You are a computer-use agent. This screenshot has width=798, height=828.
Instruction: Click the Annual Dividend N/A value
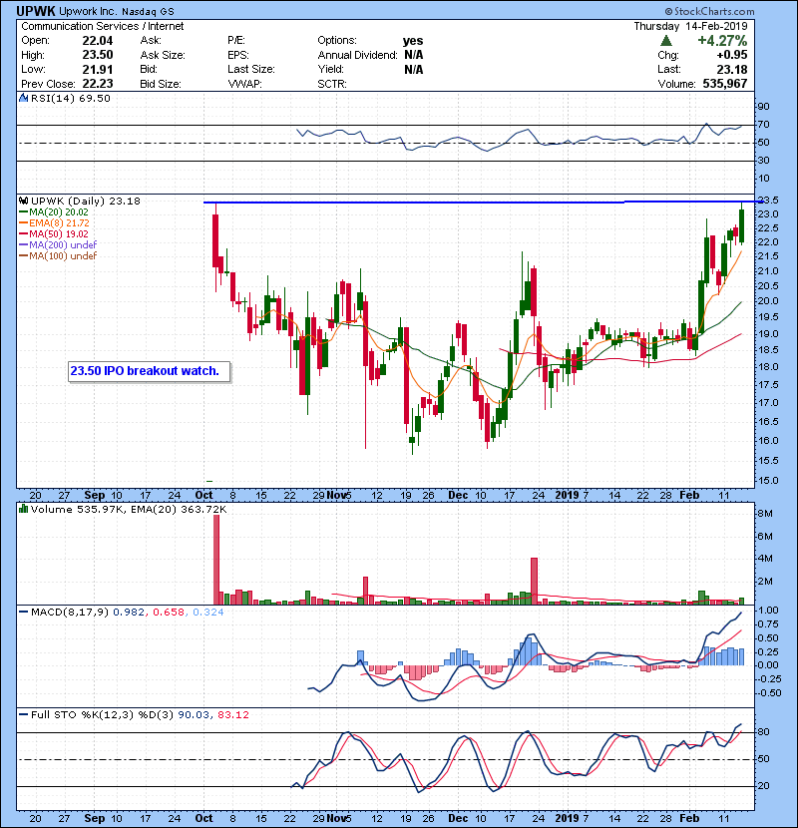[x=413, y=55]
